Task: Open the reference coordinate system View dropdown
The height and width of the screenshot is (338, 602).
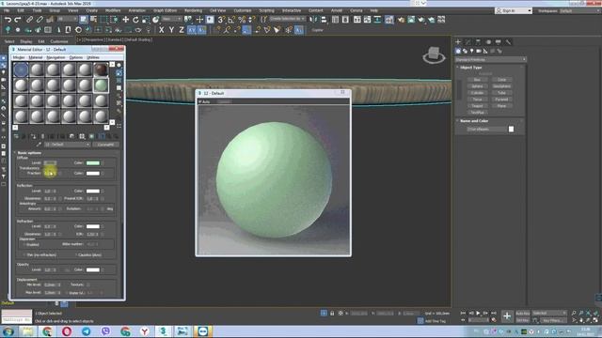Action: point(171,19)
